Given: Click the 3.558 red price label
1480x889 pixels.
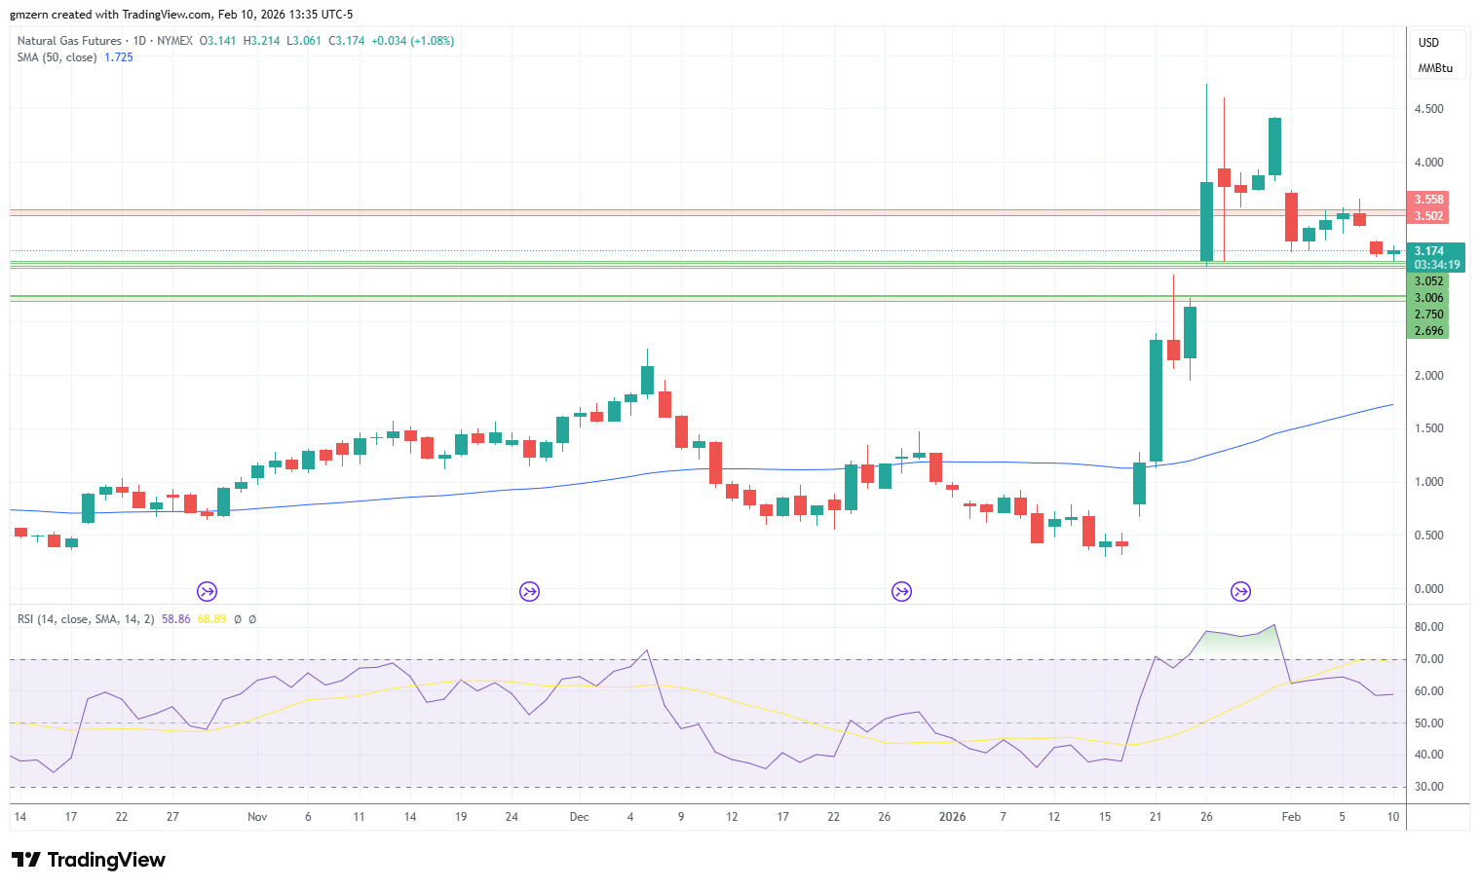Looking at the screenshot, I should pyautogui.click(x=1429, y=200).
